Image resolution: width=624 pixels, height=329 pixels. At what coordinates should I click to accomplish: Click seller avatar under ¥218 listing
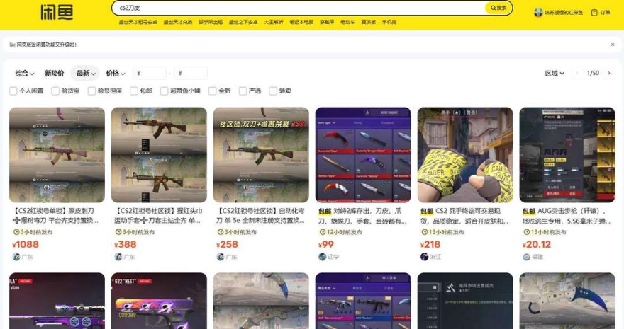424,257
